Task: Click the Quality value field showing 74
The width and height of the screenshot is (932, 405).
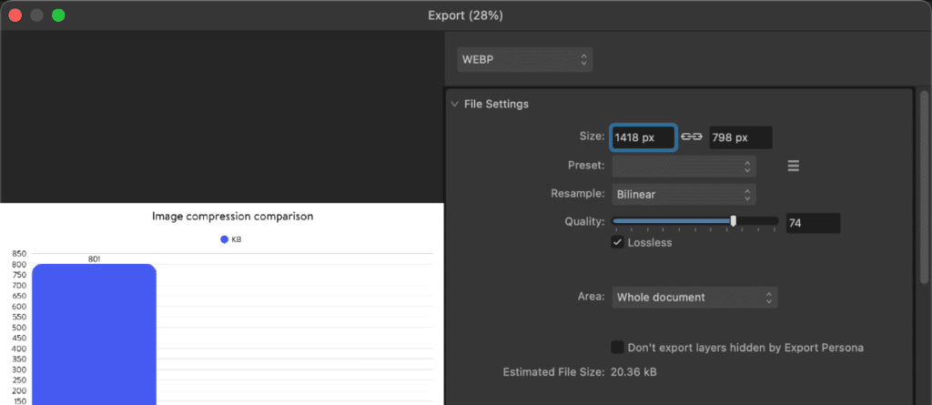Action: (x=813, y=223)
